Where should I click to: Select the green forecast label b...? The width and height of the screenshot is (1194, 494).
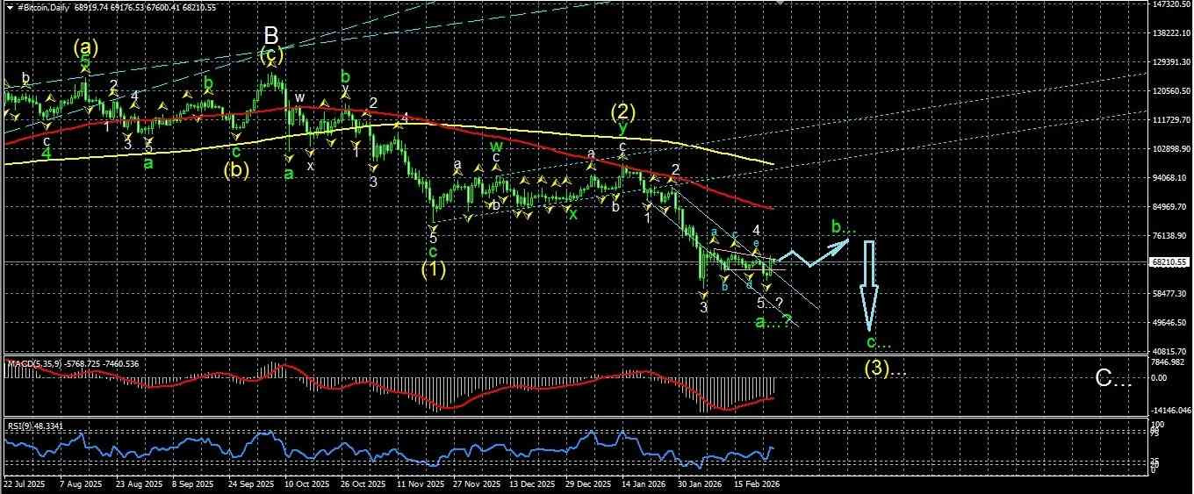(x=843, y=228)
